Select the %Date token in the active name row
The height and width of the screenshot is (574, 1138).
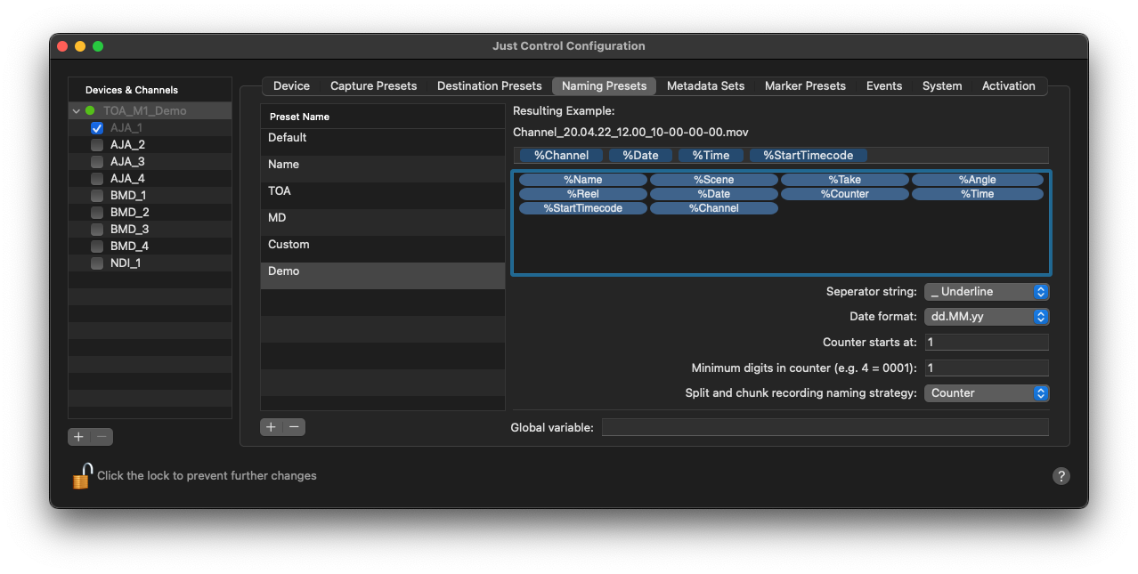(x=640, y=156)
